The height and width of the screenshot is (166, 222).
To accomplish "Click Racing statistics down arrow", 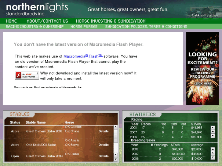I will coord(213,136).
